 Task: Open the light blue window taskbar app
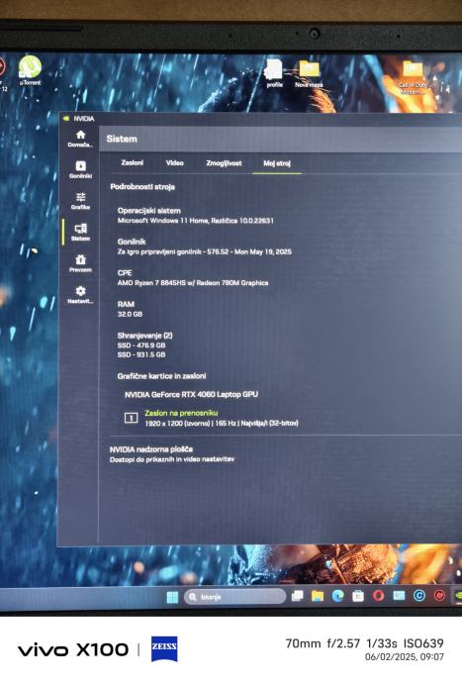point(399,596)
